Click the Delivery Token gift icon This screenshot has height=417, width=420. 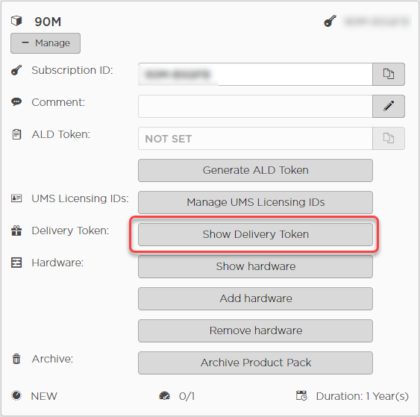16,231
